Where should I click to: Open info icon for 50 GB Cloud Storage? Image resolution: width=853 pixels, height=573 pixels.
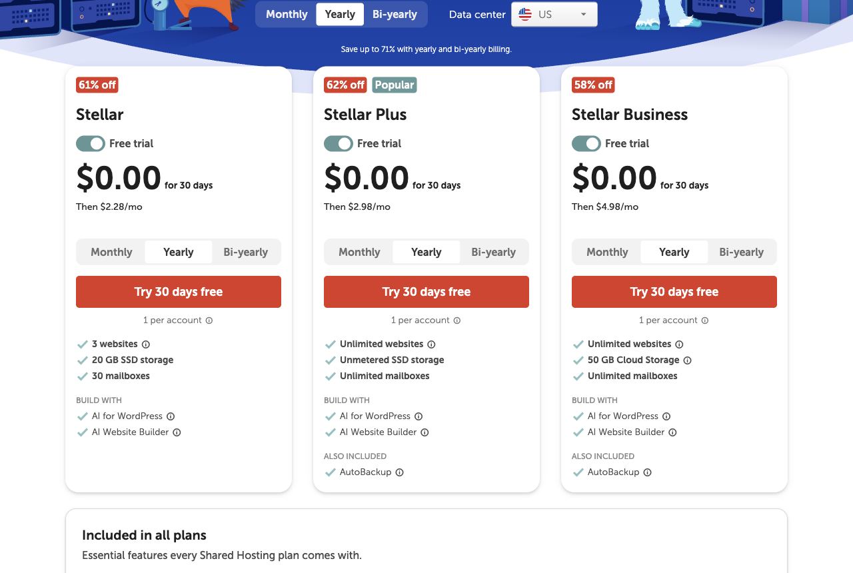click(688, 360)
